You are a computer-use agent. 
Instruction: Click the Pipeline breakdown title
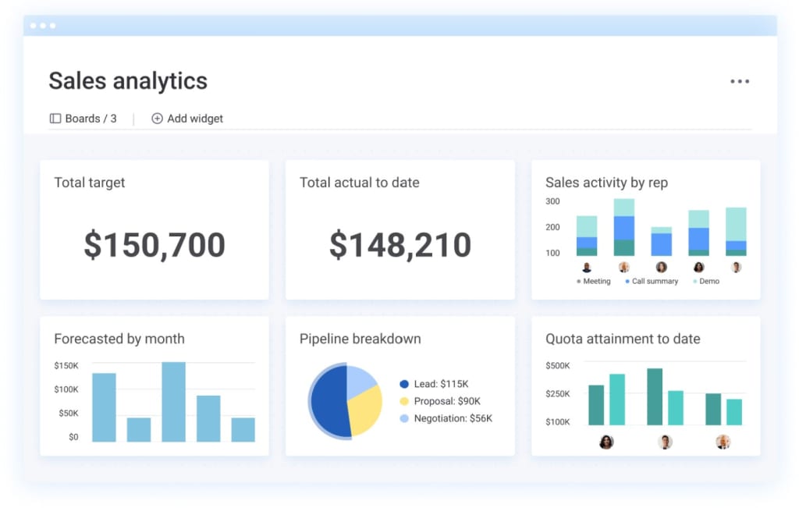click(360, 339)
